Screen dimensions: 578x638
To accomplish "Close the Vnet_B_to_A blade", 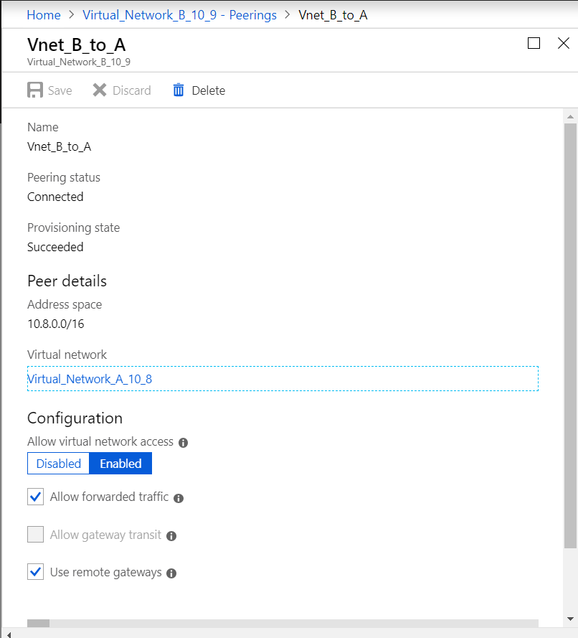I will pyautogui.click(x=564, y=44).
